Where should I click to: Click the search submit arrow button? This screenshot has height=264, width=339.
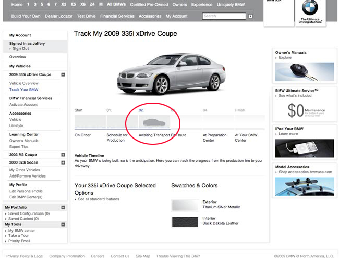click(250, 16)
